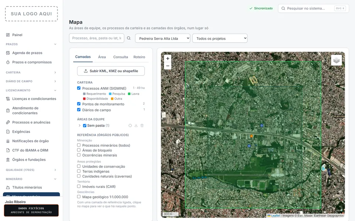
Task: Collapse the MINERÁRIO sidebar section
Action: [55, 179]
